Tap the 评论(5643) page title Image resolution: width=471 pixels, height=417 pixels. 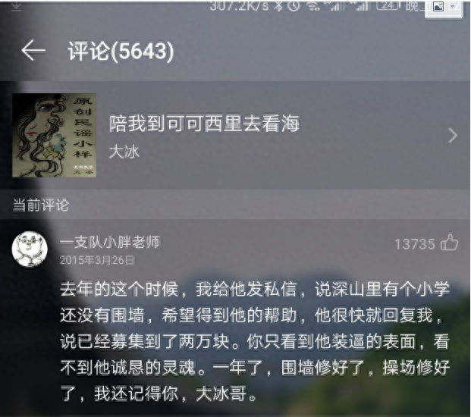[x=121, y=52]
